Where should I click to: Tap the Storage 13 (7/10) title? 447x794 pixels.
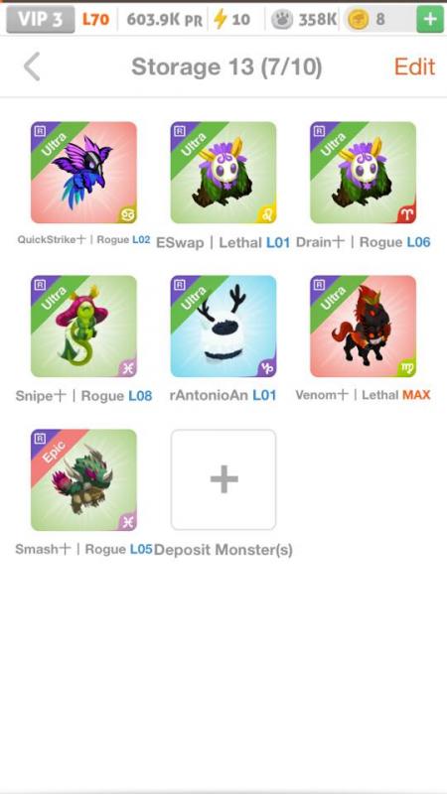click(226, 66)
